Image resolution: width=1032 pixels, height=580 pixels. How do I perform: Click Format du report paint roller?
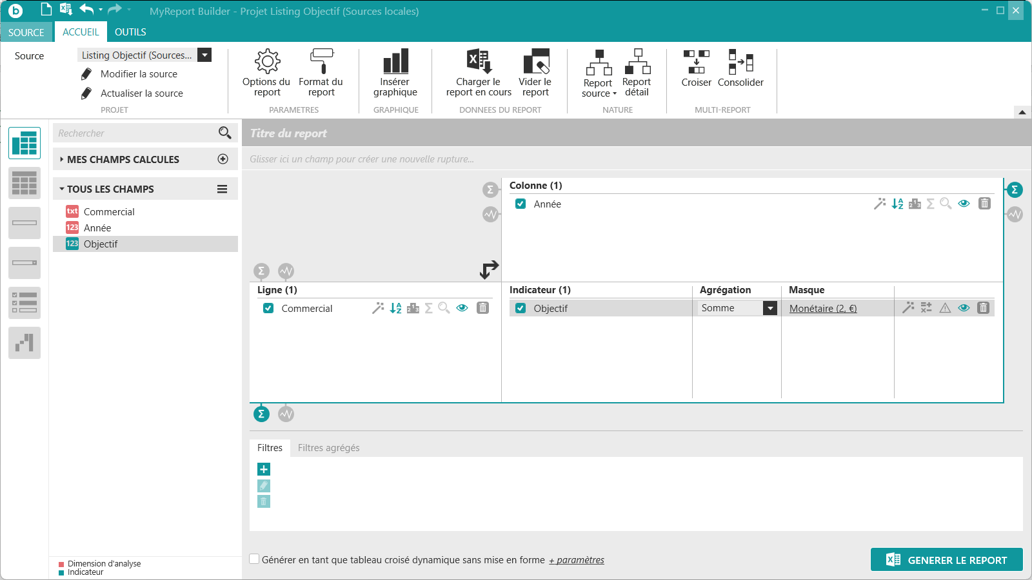click(321, 72)
